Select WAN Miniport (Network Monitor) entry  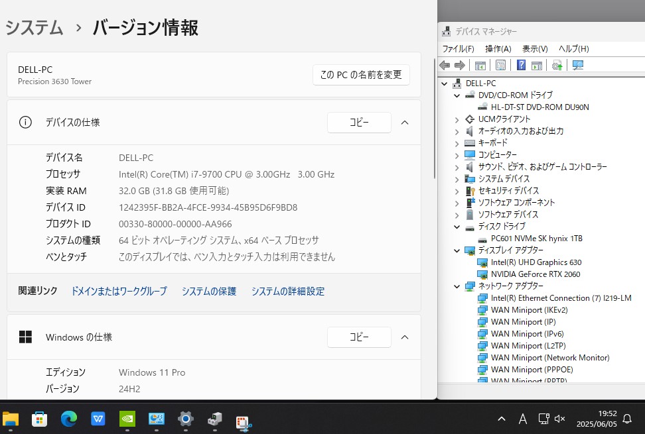[550, 358]
